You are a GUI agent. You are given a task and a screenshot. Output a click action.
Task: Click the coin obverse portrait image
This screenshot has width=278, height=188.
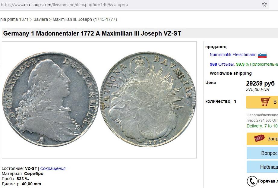(50, 99)
